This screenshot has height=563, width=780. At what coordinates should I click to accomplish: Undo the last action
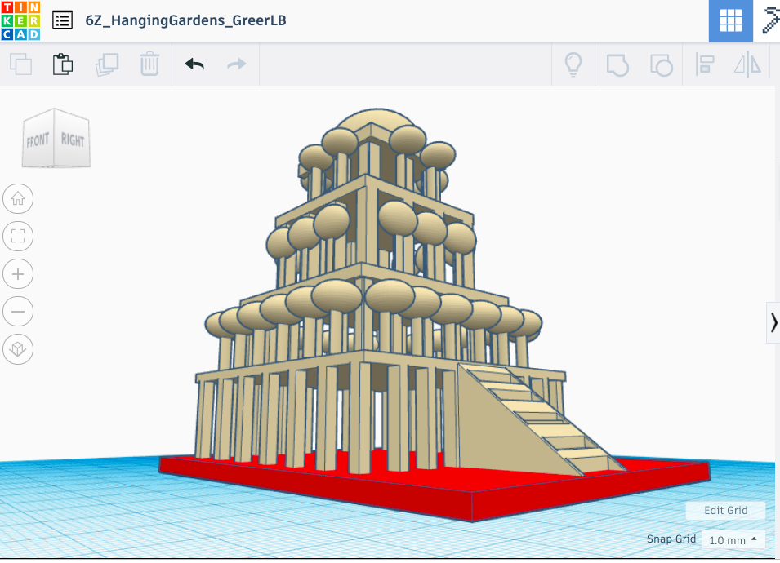pyautogui.click(x=194, y=64)
